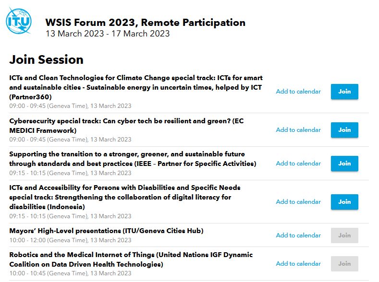379x282 pixels.
Task: Click the Robotics and Medical Internet title
Action: (x=131, y=259)
